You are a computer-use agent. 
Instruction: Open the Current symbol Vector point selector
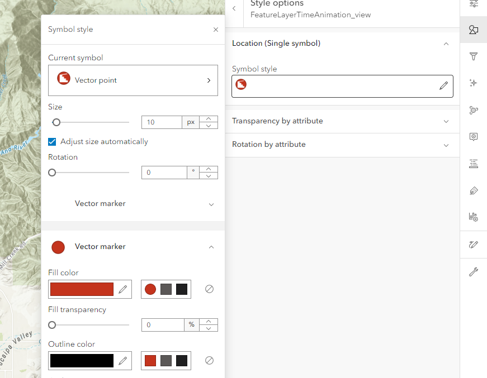tap(133, 80)
